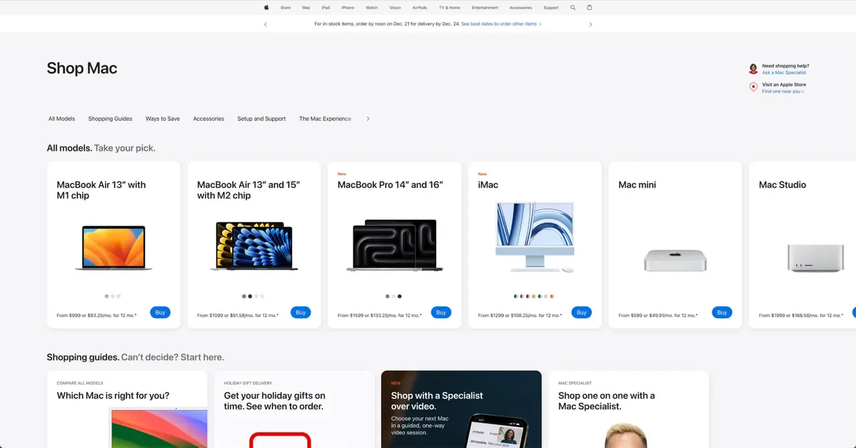Click the Mac Specialist avatar icon
This screenshot has width=856, height=448.
click(x=753, y=69)
